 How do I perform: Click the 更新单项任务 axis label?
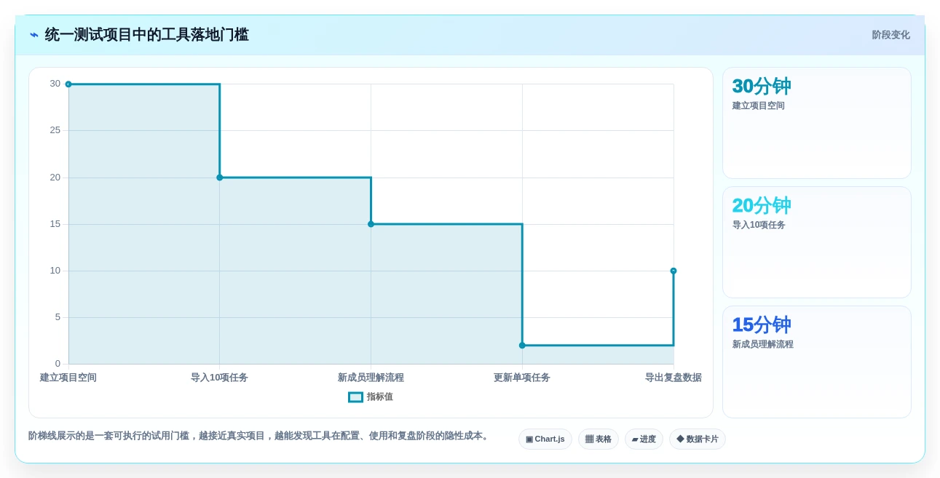522,378
